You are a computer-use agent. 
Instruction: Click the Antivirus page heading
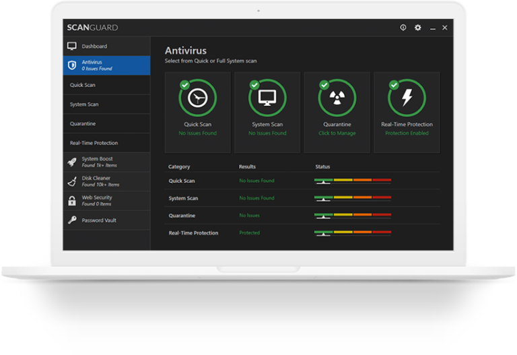point(186,51)
